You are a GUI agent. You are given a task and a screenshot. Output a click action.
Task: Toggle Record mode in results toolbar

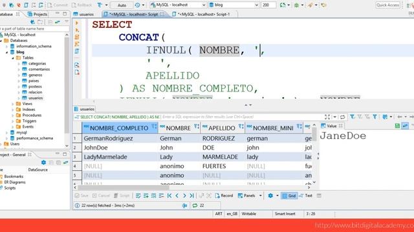224,196
